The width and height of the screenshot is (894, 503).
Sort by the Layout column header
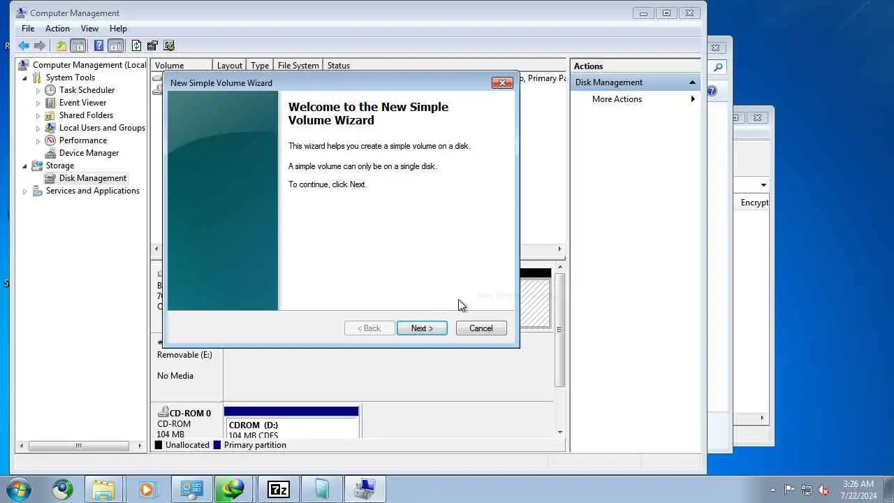(x=230, y=66)
